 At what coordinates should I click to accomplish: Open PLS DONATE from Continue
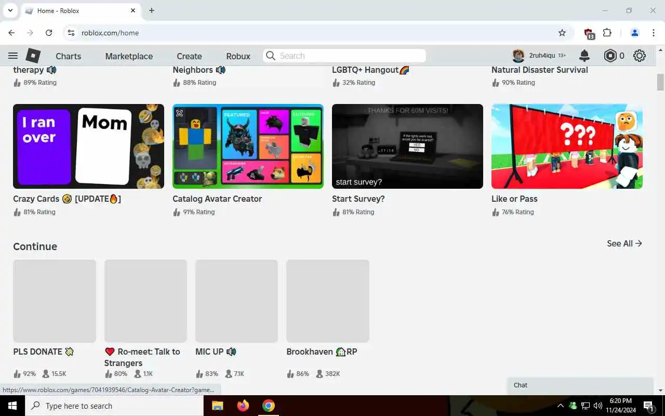tap(55, 301)
